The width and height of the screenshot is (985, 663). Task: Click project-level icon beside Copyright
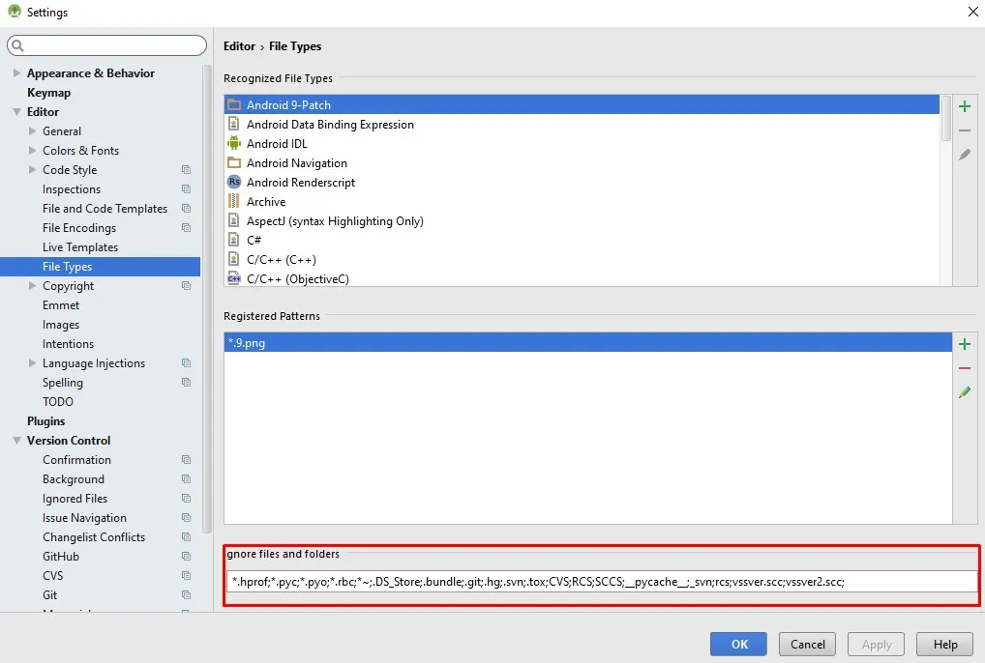point(186,285)
